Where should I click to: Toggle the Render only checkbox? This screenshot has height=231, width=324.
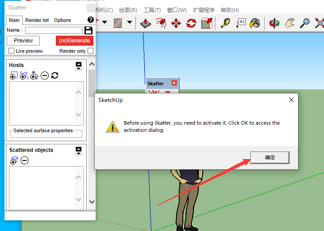click(91, 51)
